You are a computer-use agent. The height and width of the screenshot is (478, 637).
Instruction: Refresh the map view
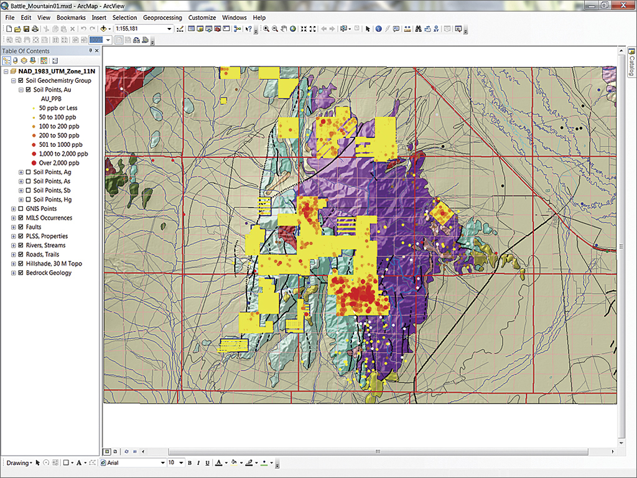point(127,451)
